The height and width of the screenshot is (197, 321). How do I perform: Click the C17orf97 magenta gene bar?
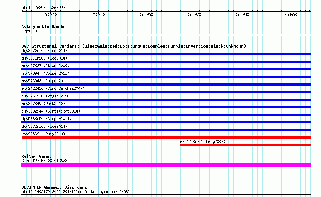click(x=166, y=165)
